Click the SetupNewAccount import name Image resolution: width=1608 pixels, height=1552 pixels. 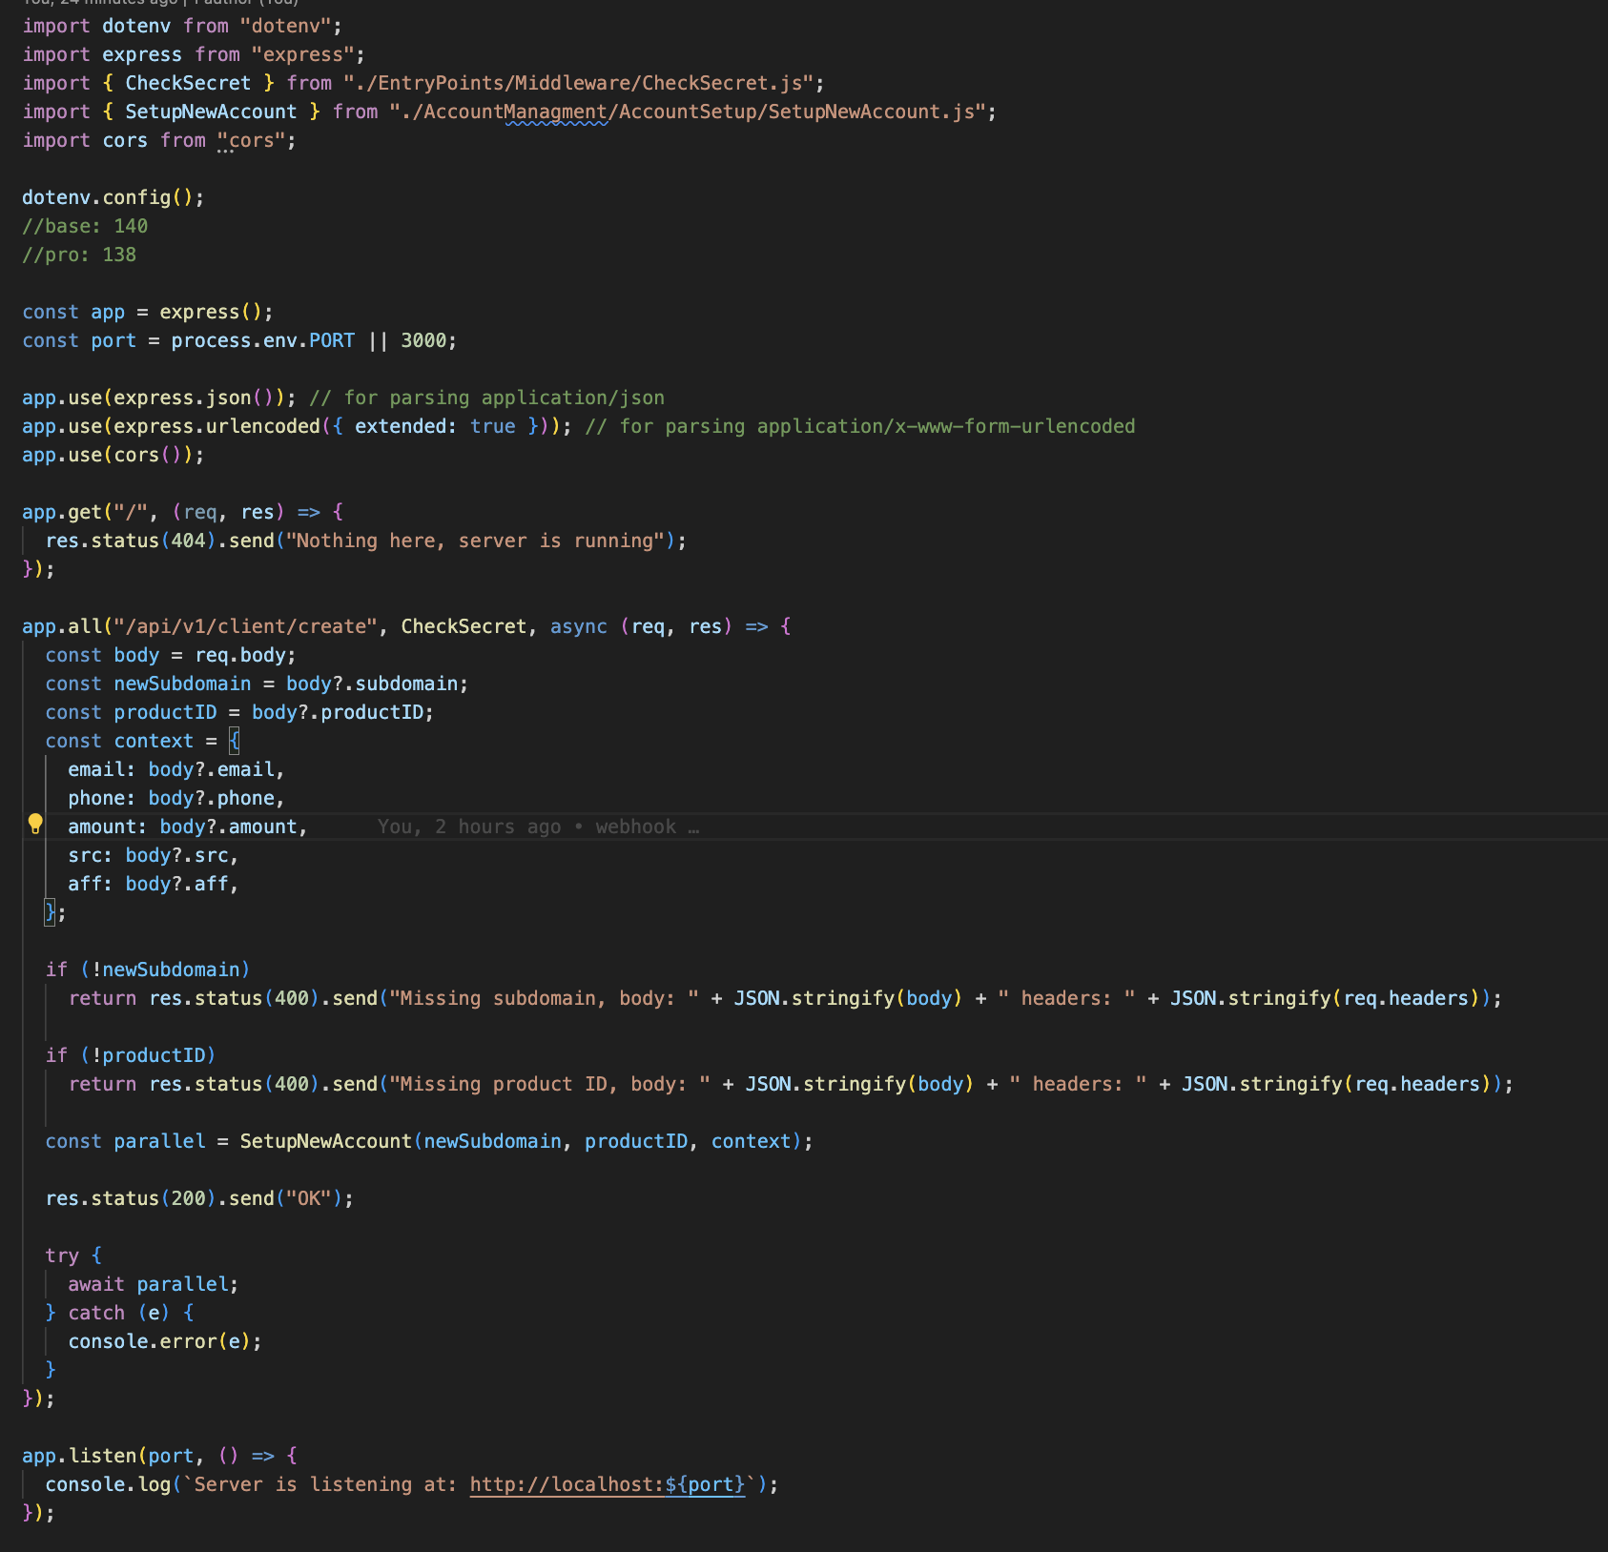211,112
